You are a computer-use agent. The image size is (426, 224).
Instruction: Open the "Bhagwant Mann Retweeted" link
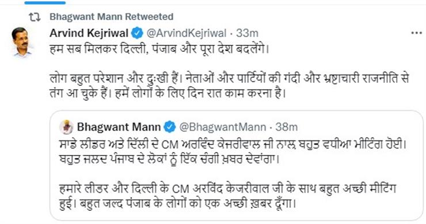(x=111, y=17)
